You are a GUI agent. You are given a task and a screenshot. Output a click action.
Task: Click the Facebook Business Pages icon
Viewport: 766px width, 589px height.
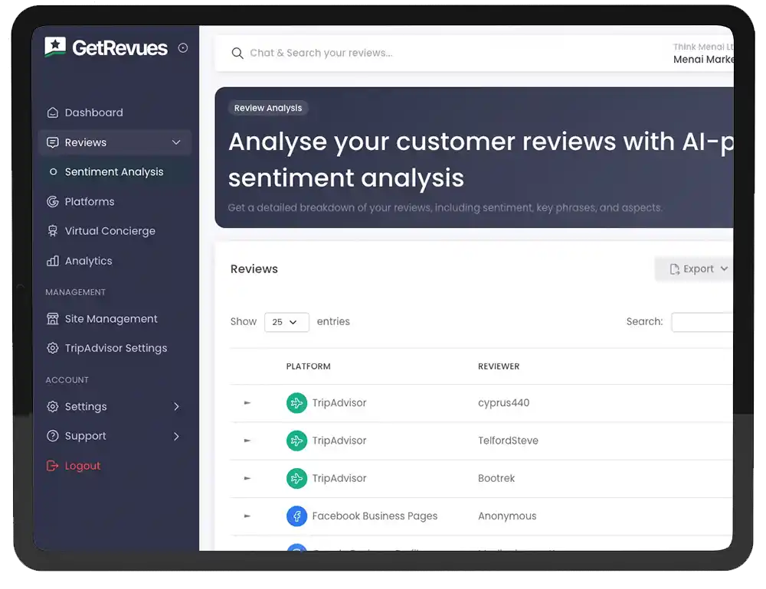(296, 516)
